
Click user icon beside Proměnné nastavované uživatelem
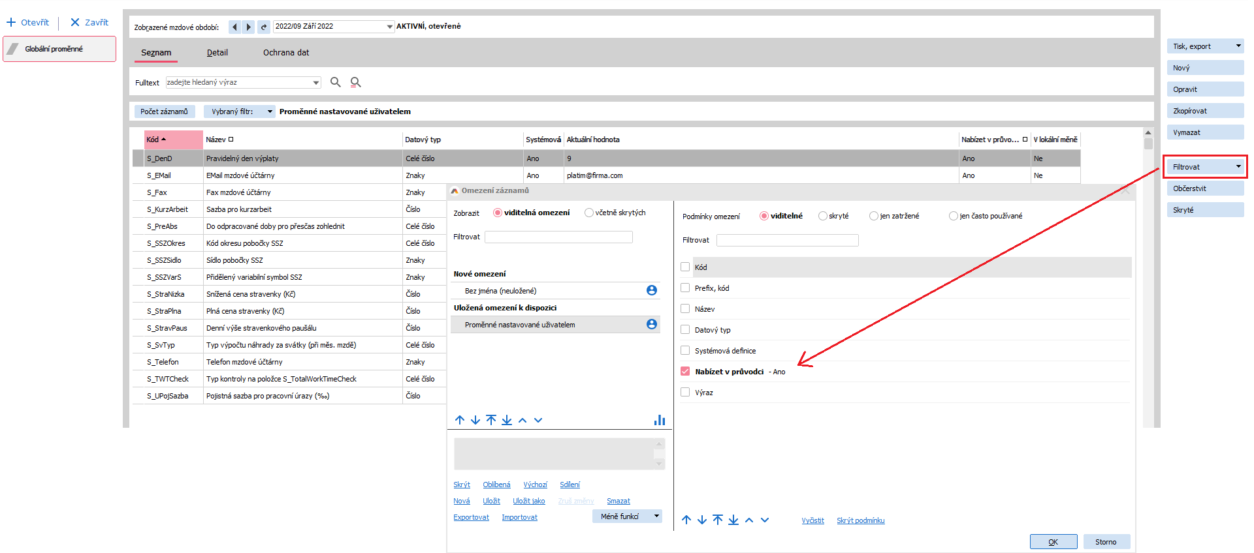click(651, 325)
